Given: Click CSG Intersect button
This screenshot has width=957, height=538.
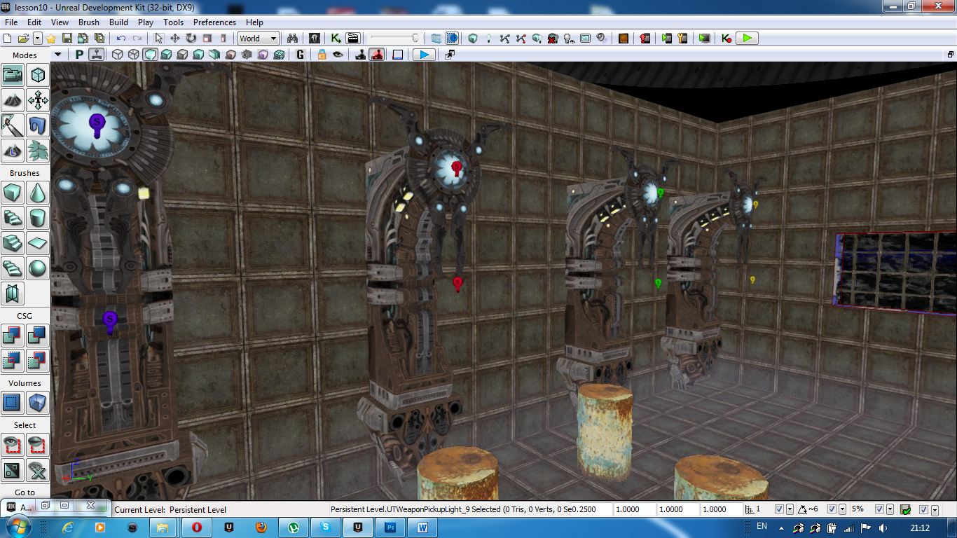Looking at the screenshot, I should point(13,361).
